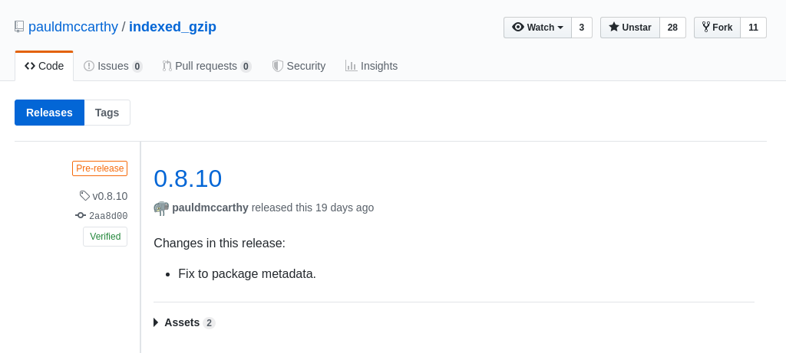
Task: Click the Security shield icon
Action: 278,66
